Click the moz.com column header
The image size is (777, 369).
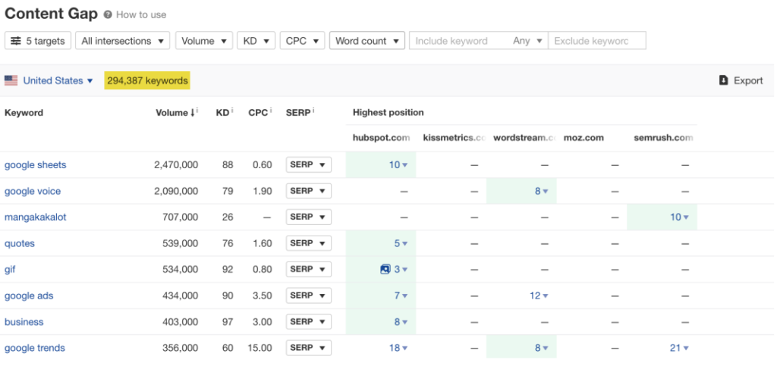584,138
